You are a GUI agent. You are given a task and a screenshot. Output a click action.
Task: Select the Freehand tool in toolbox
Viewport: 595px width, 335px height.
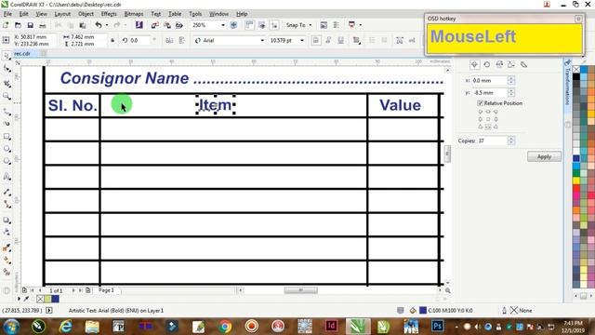click(x=7, y=112)
